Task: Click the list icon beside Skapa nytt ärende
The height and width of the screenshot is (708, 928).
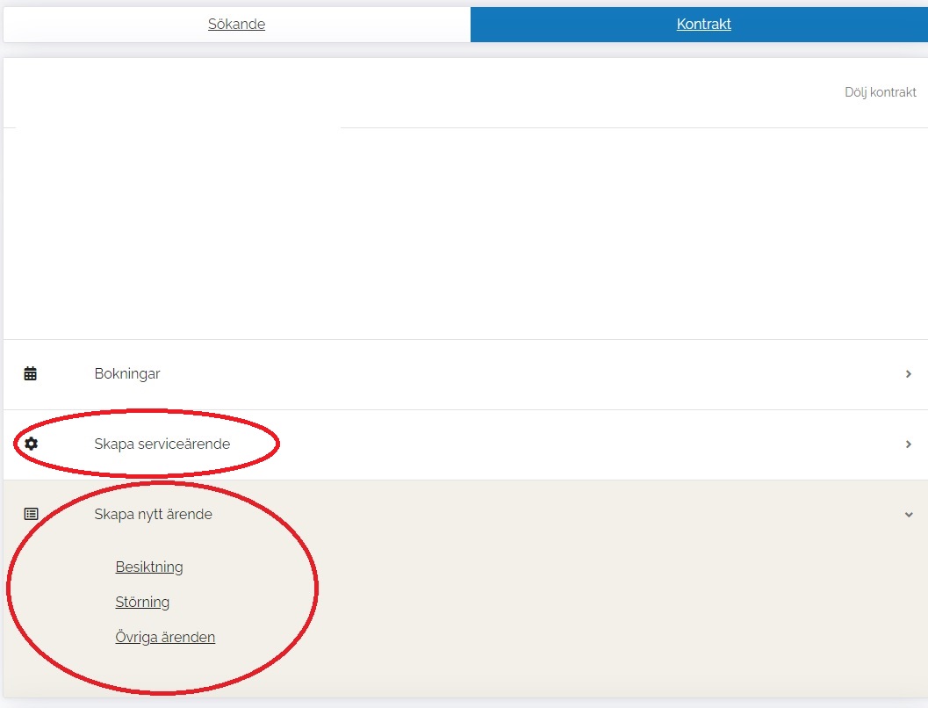Action: click(x=32, y=515)
